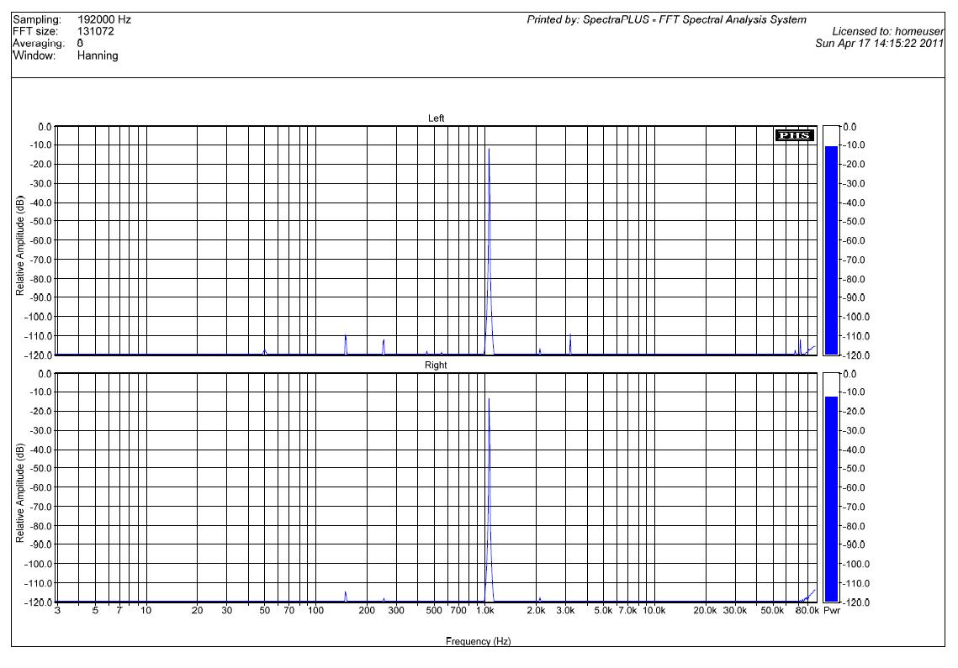This screenshot has width=958, height=668.
Task: Select the '192000 Hz' sampling value
Action: [x=103, y=19]
